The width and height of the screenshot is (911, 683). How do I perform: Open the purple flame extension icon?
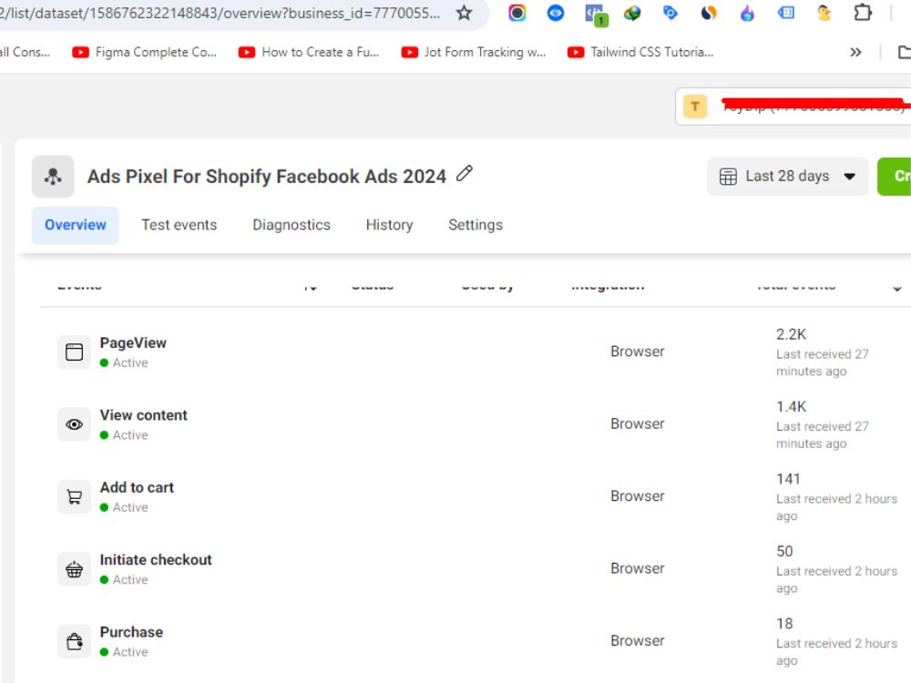[x=747, y=13]
